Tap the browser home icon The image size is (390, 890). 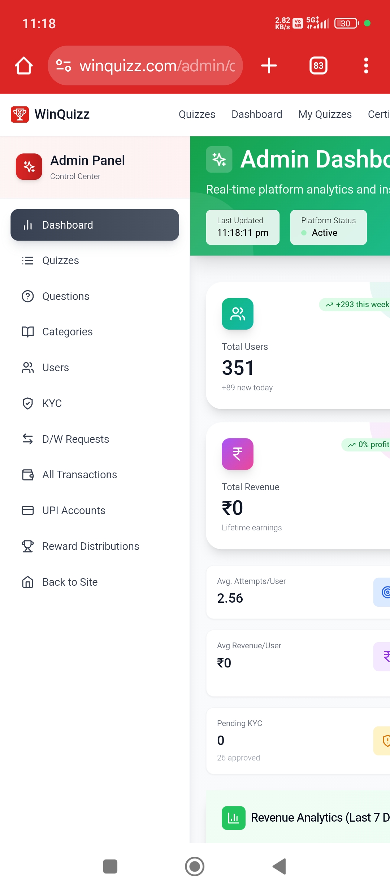pyautogui.click(x=24, y=65)
